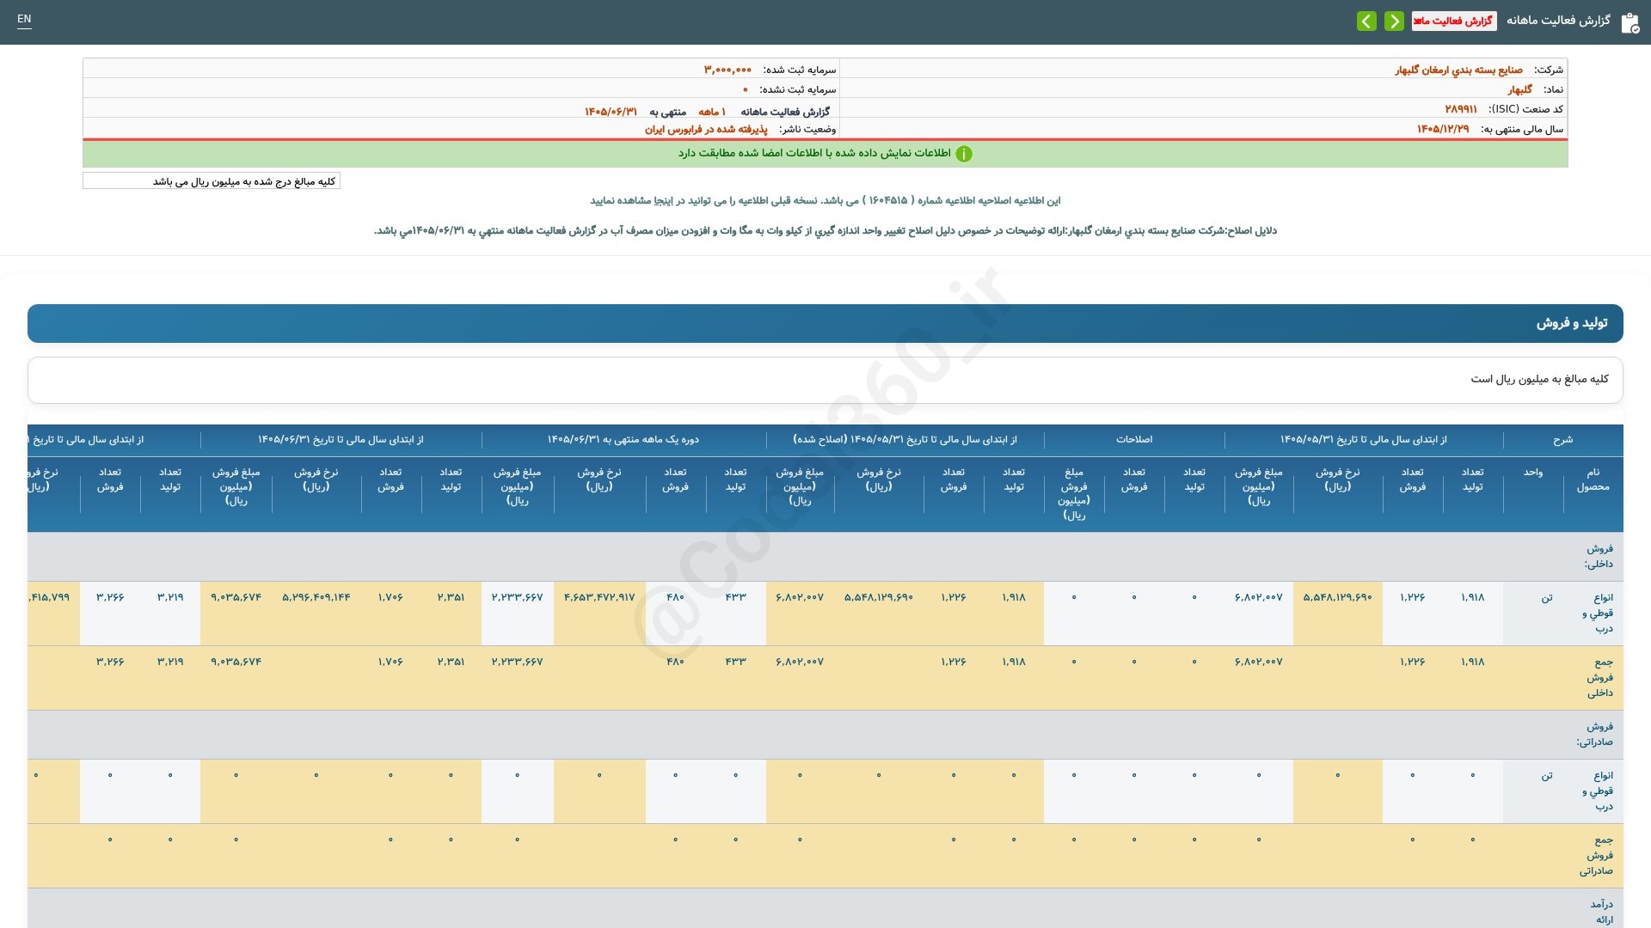
Task: Click the fiscal year end date ۱۴۰۵/۱۲/۲۹
Action: 1443,129
